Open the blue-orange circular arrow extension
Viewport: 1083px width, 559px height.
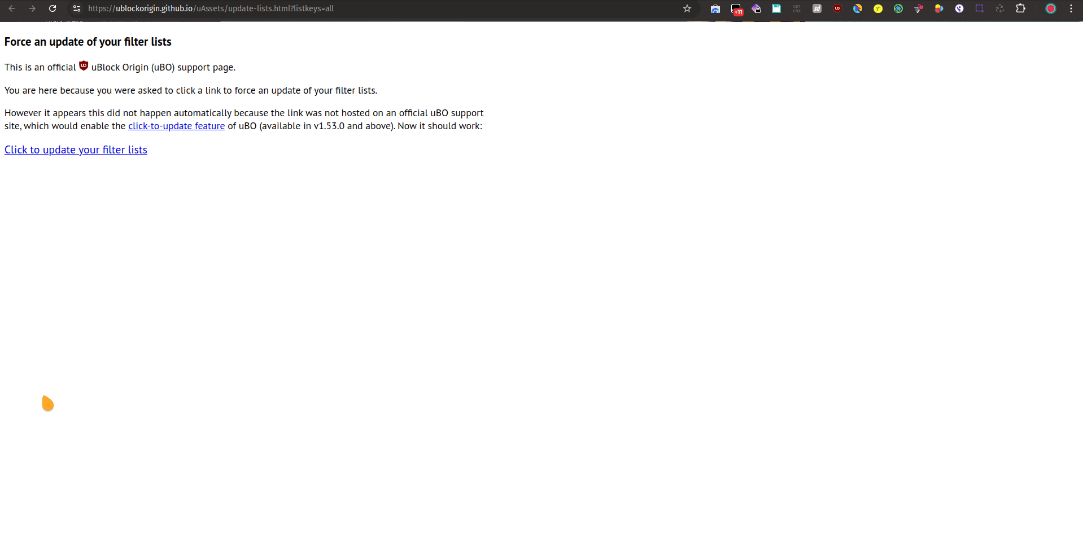(x=858, y=8)
